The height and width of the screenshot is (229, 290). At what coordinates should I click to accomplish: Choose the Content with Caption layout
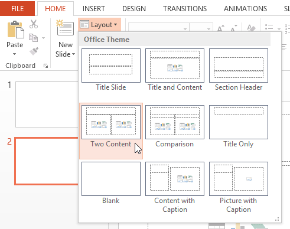(175, 188)
